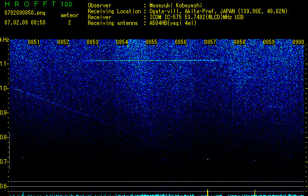Click the meteor count value 2
The width and height of the screenshot is (308, 196).
(70, 23)
